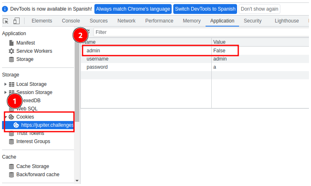Click Switch DevTools to Spanish button
The width and height of the screenshot is (311, 186).
click(205, 9)
